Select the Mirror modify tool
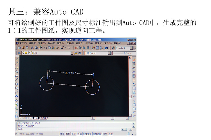211x140 pixels. [134, 68]
